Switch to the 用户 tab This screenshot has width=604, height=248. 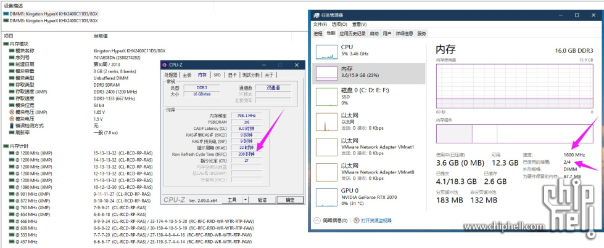(x=387, y=33)
